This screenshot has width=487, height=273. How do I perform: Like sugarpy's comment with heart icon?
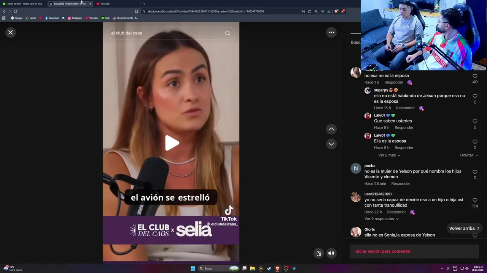tap(475, 96)
